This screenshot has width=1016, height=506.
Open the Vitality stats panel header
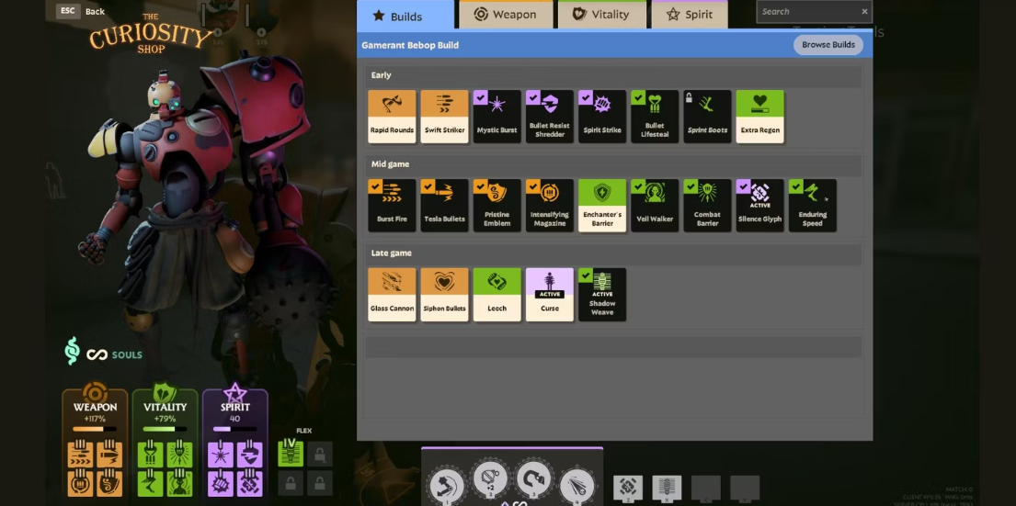coord(166,408)
